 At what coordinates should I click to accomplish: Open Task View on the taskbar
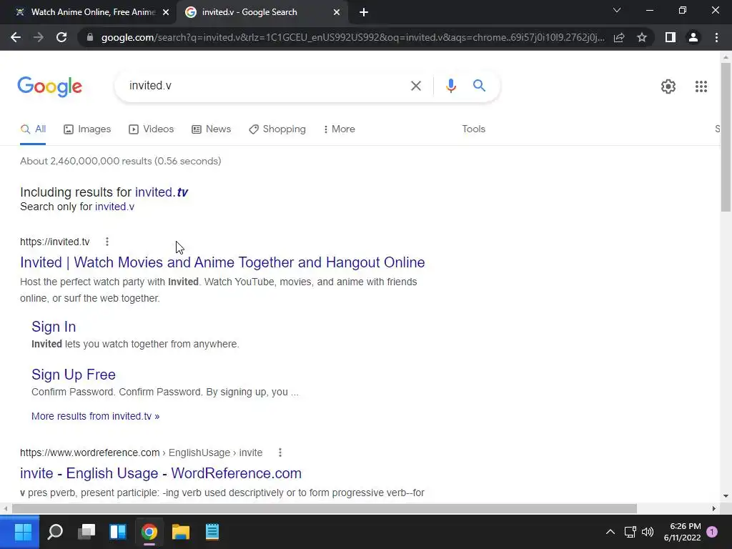pyautogui.click(x=86, y=532)
